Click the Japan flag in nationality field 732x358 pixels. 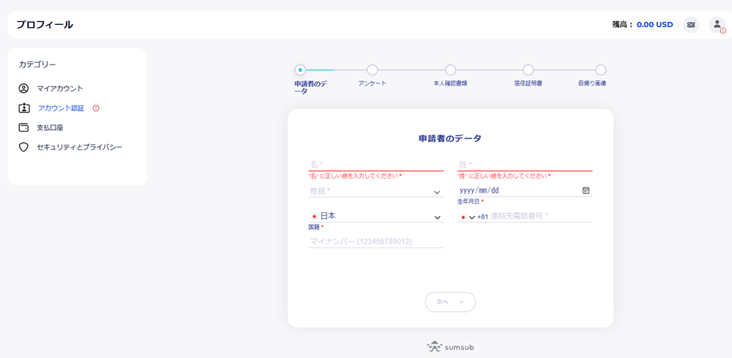coord(314,217)
